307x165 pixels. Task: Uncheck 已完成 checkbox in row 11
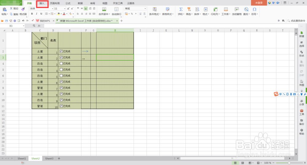pyautogui.click(x=61, y=106)
